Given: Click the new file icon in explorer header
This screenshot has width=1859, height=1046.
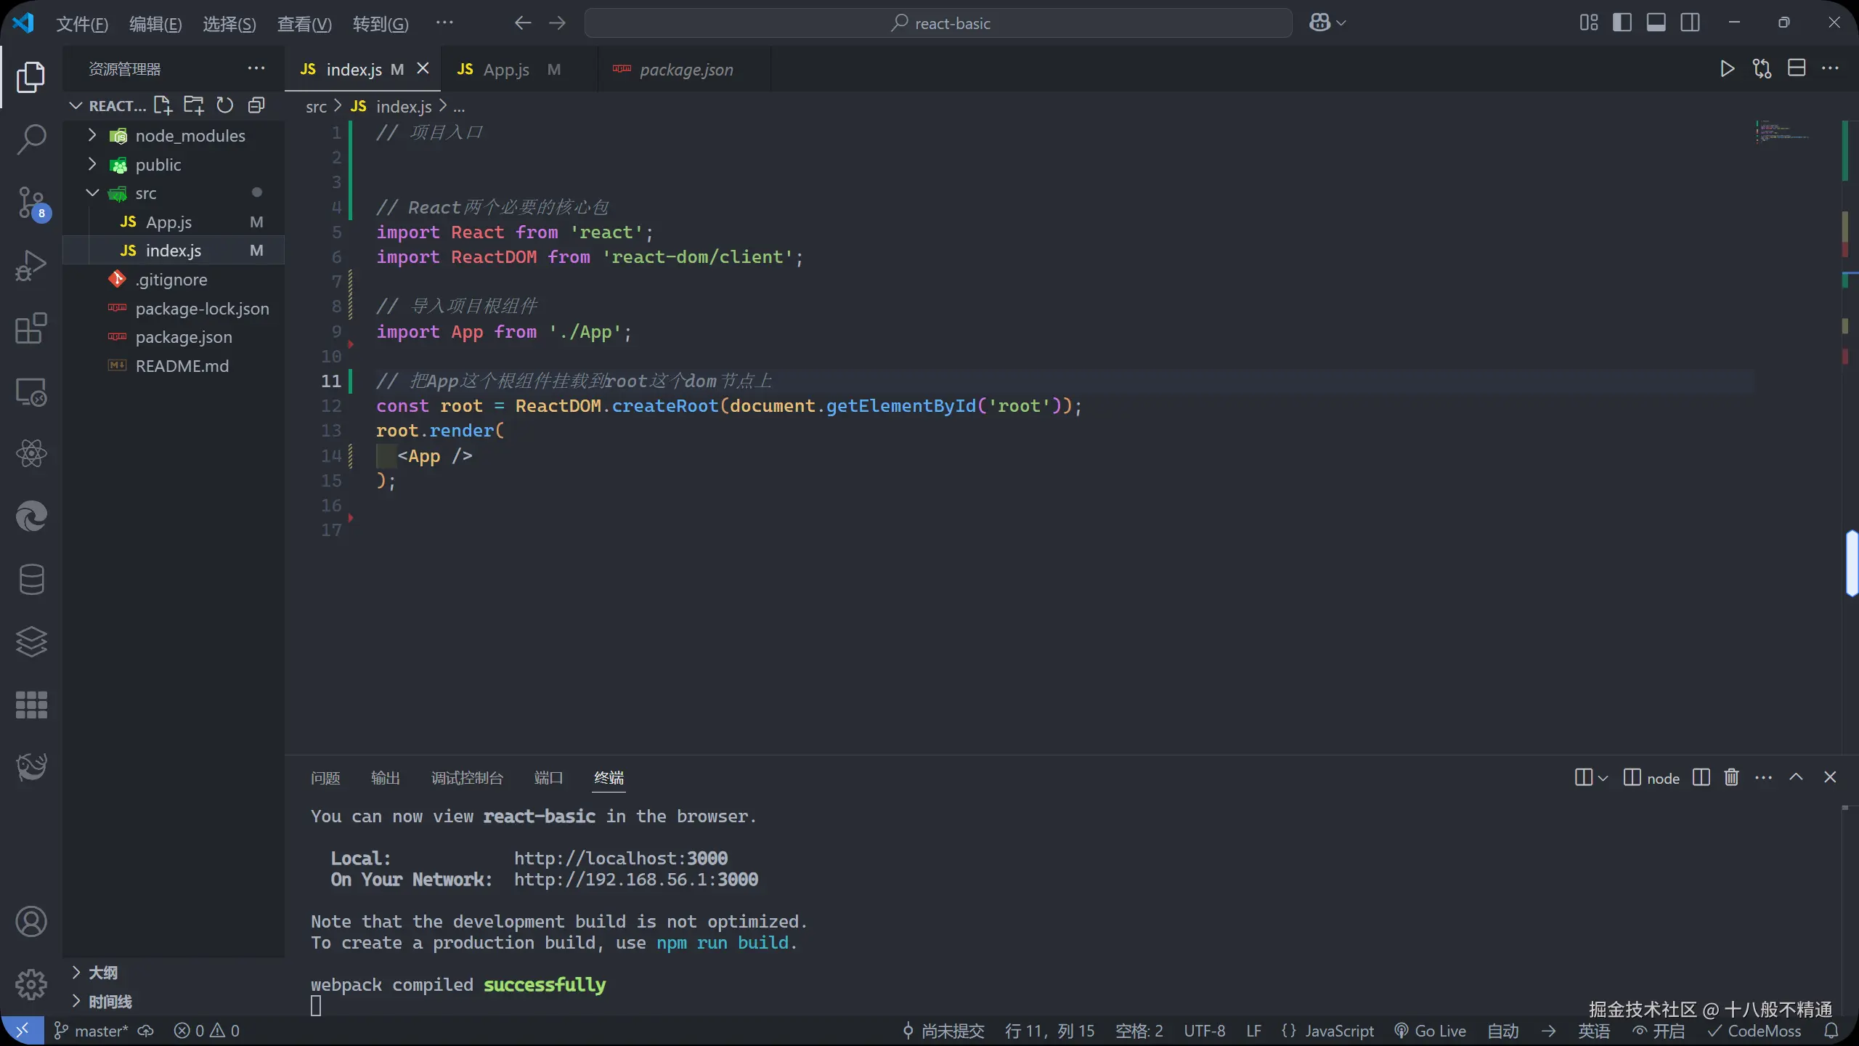Looking at the screenshot, I should [163, 106].
